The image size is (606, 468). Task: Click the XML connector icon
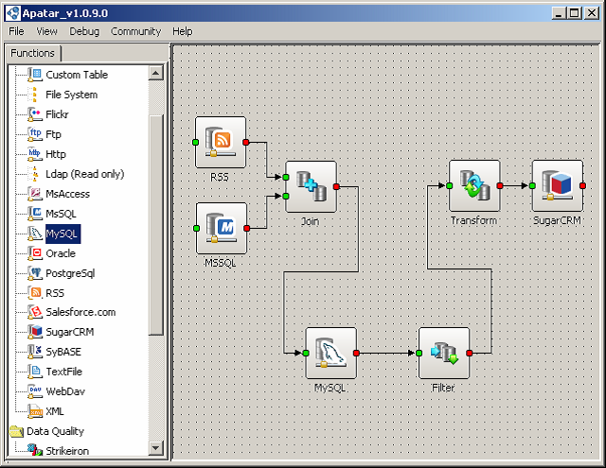click(x=35, y=411)
